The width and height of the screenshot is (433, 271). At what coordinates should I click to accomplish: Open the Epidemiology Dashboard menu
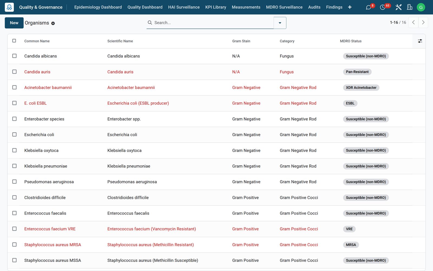pyautogui.click(x=98, y=7)
